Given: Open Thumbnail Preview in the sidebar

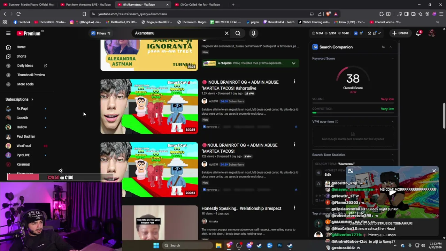Looking at the screenshot, I should click(31, 75).
